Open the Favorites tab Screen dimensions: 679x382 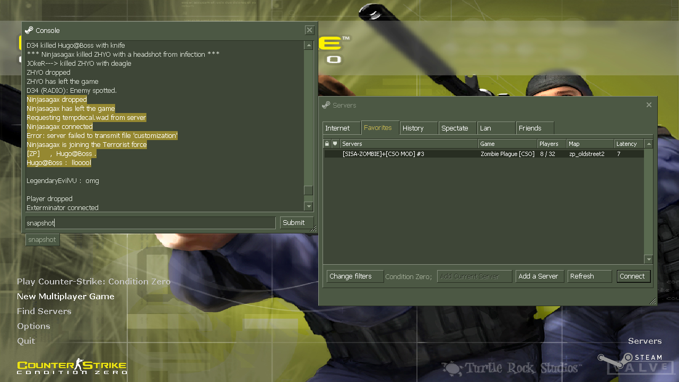click(x=379, y=127)
